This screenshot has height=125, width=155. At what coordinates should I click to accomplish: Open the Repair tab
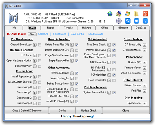50,28
